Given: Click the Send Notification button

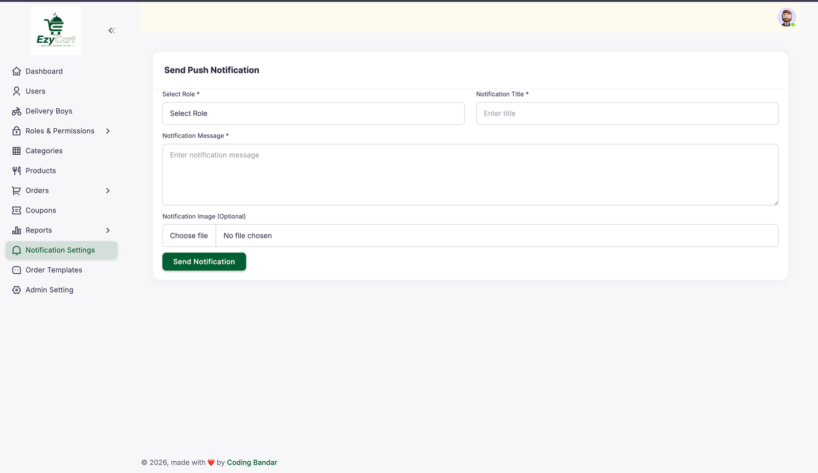Looking at the screenshot, I should point(204,262).
